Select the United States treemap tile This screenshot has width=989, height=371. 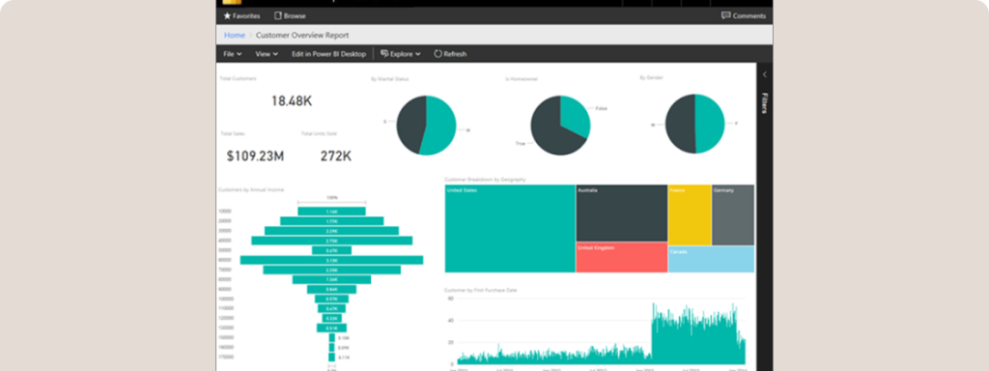[x=510, y=228]
